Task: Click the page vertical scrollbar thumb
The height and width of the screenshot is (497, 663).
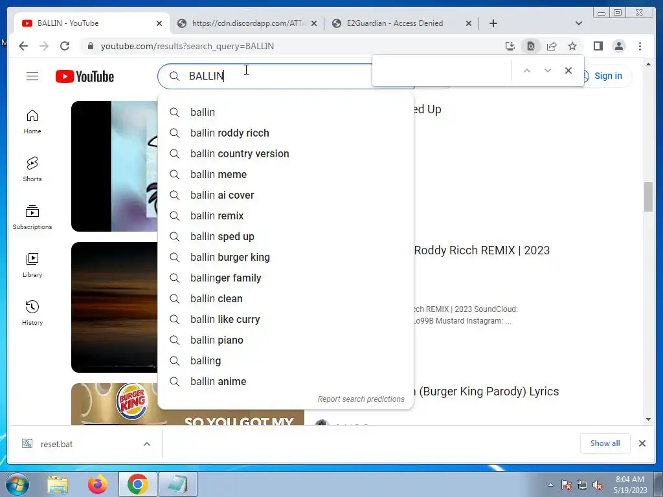Action: click(648, 197)
